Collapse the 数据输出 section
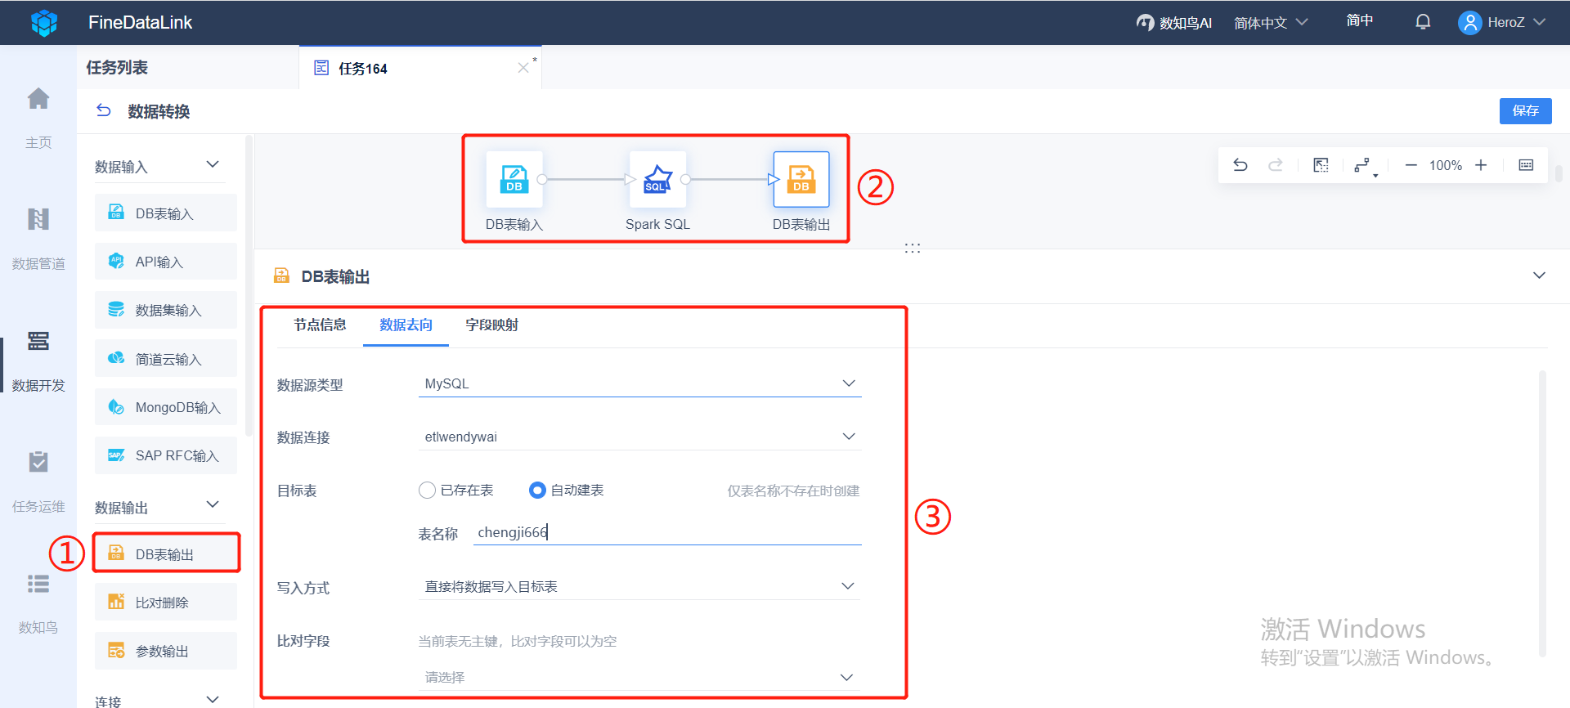The height and width of the screenshot is (708, 1570). point(213,504)
